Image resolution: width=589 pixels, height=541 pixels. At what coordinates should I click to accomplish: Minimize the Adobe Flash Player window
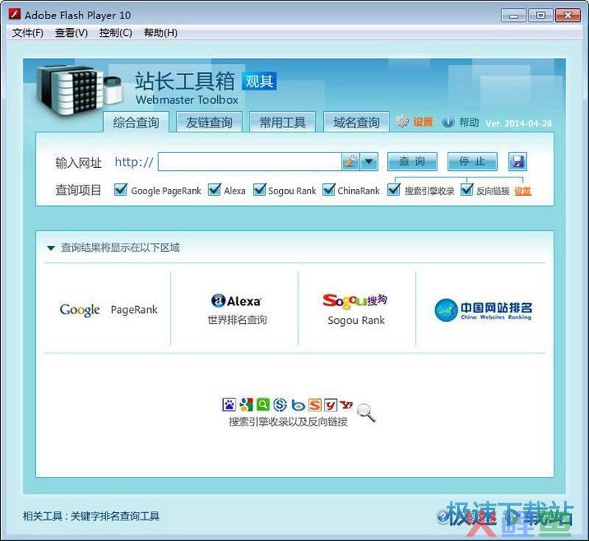[513, 15]
